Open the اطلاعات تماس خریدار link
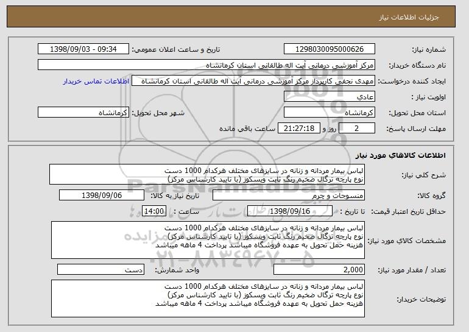The width and height of the screenshot is (469, 332). pyautogui.click(x=96, y=81)
